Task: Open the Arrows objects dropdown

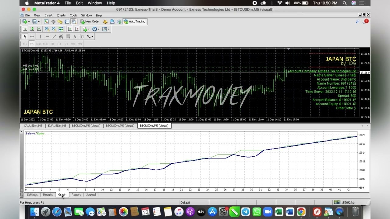Action: click(90, 36)
